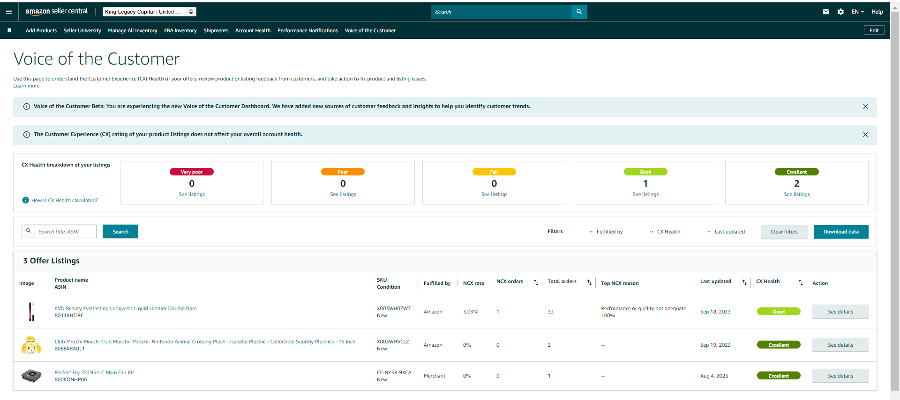Click the info icon beside CX Health calculated
The height and width of the screenshot is (400, 900).
(26, 200)
